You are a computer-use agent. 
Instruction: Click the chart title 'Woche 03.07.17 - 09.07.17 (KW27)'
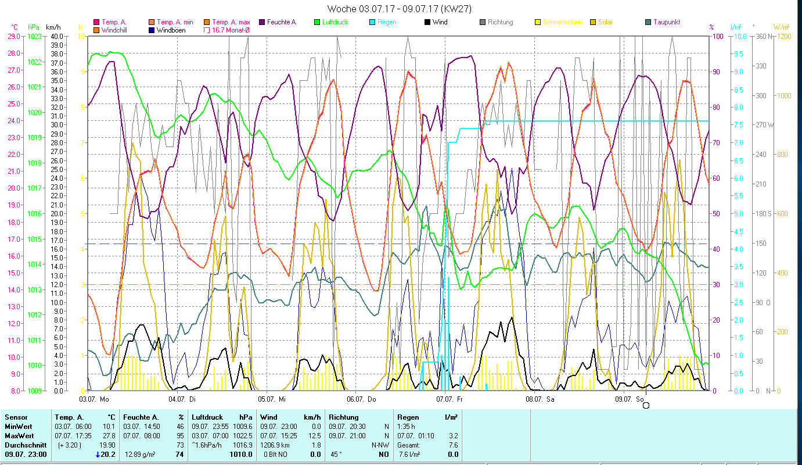[x=400, y=9]
